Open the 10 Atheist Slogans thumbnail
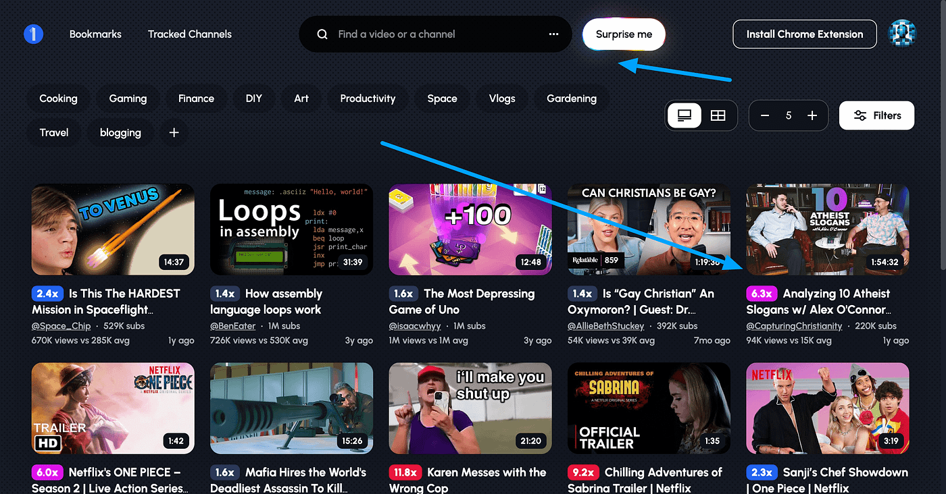The image size is (946, 494). [x=828, y=229]
